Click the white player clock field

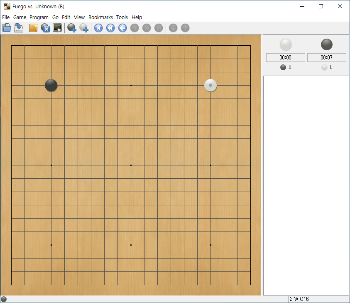(286, 57)
